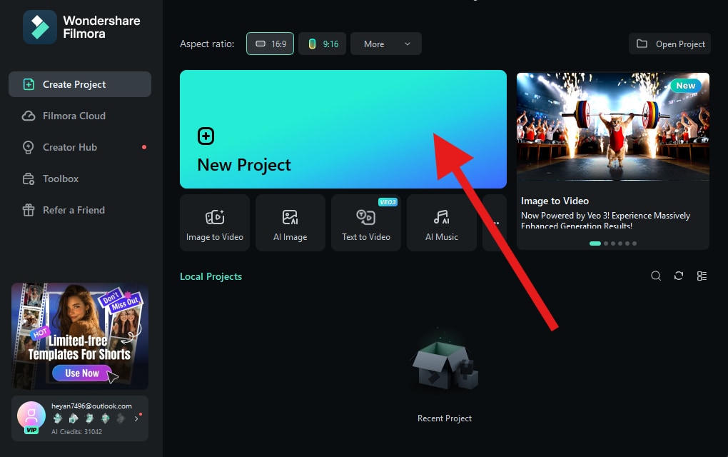Open Refer a Friend page
728x457 pixels.
pos(80,210)
